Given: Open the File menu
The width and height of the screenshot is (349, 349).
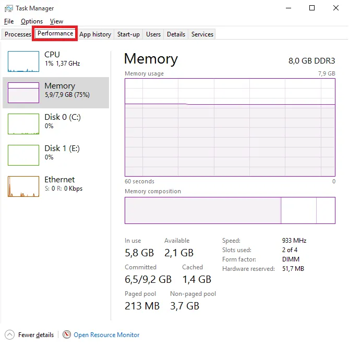Looking at the screenshot, I should click(x=9, y=21).
